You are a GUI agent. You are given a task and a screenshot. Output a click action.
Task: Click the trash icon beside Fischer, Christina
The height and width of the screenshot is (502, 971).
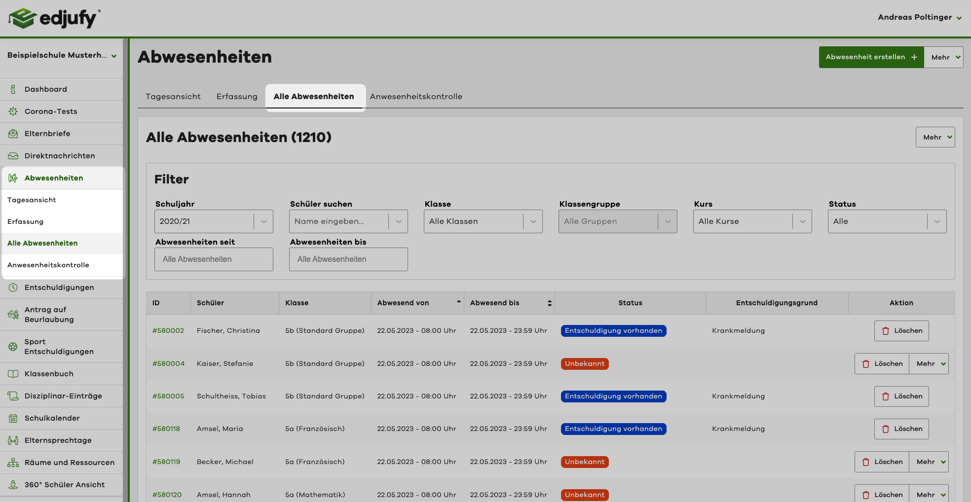886,330
